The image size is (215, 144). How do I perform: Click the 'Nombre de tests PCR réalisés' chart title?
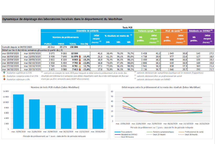(55, 87)
